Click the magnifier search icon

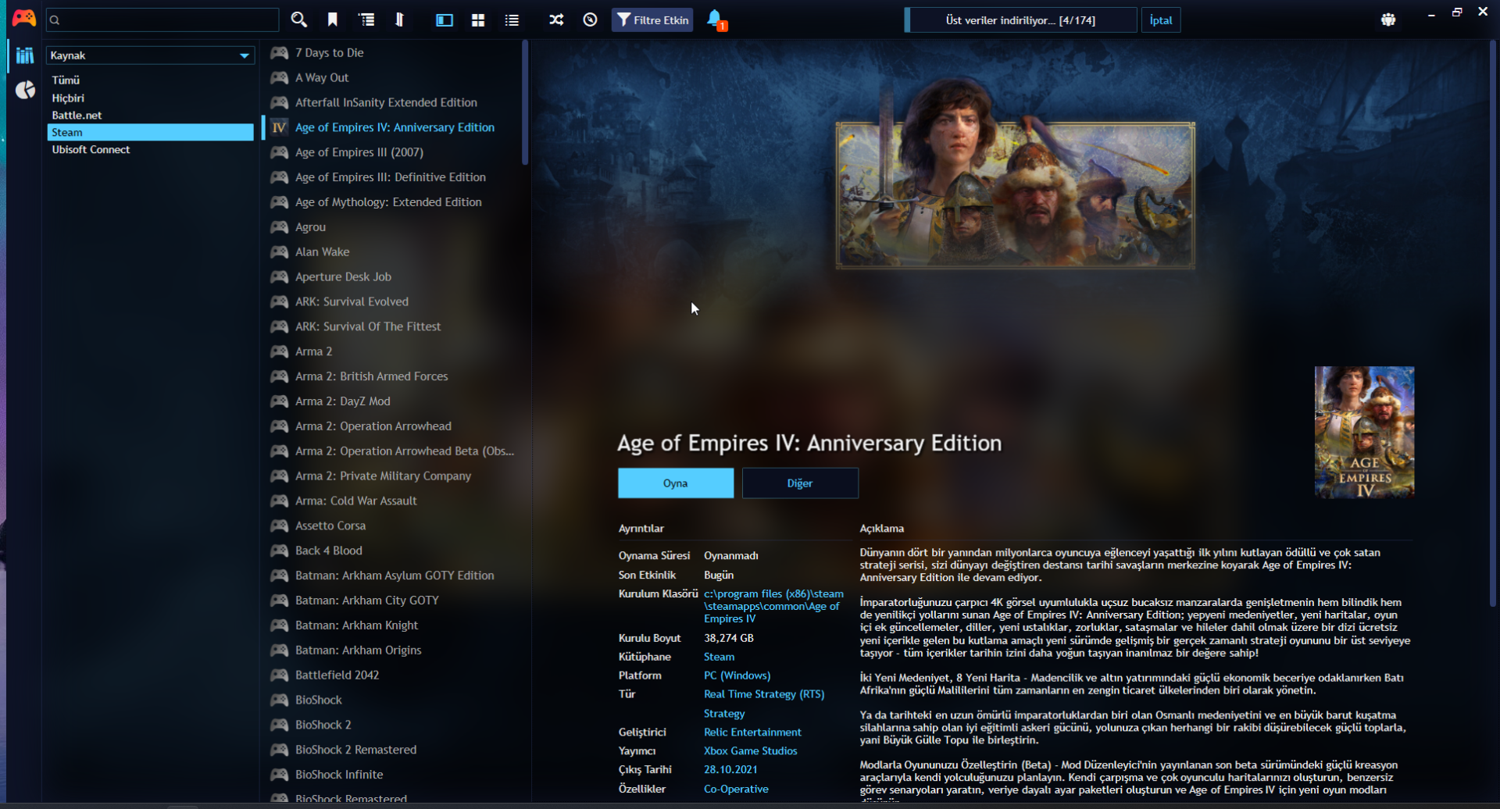point(298,20)
